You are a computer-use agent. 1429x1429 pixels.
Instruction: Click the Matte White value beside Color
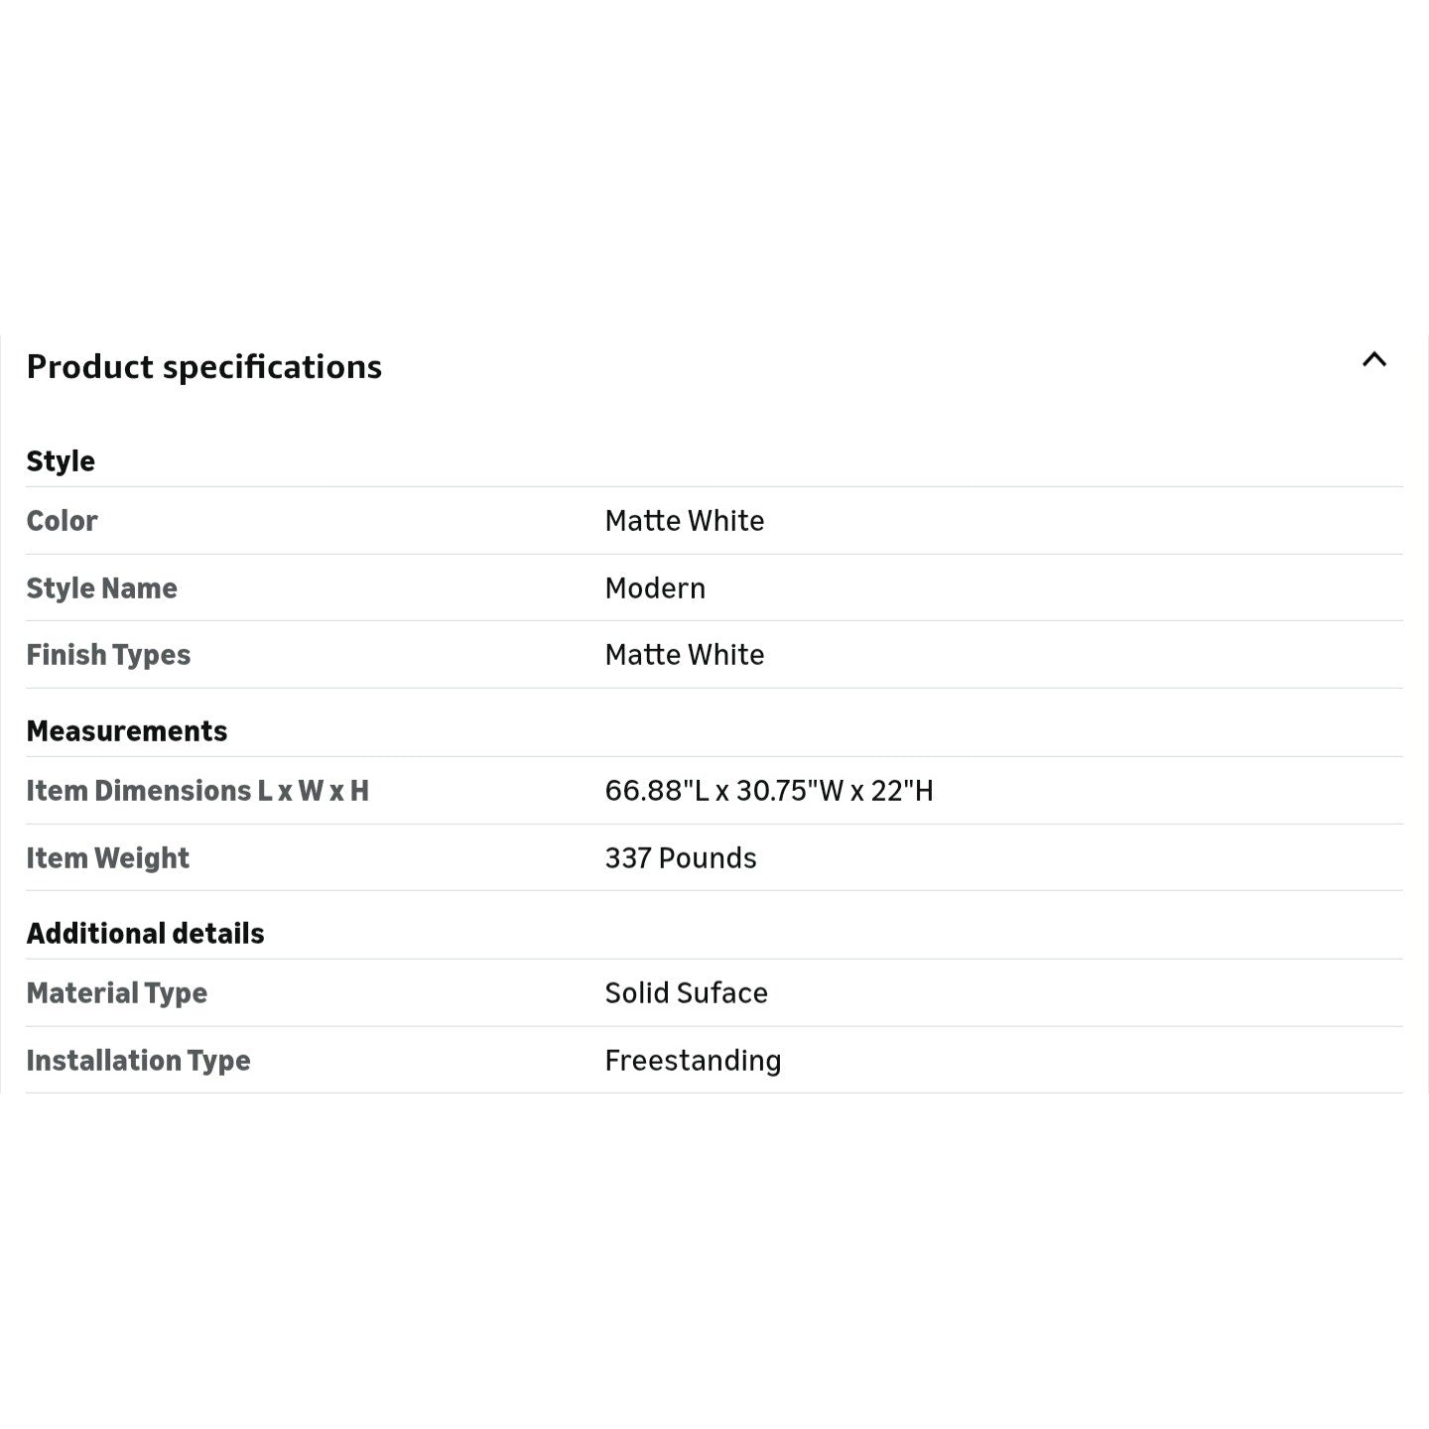coord(685,521)
